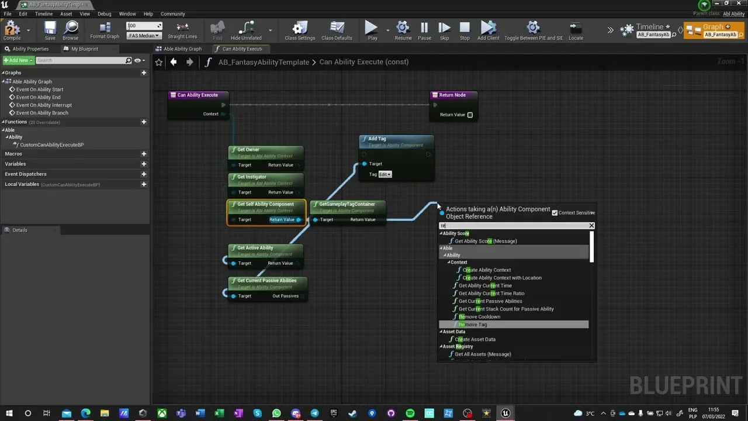Check the Return Value checkbox on Return Node
The width and height of the screenshot is (748, 421).
[470, 115]
